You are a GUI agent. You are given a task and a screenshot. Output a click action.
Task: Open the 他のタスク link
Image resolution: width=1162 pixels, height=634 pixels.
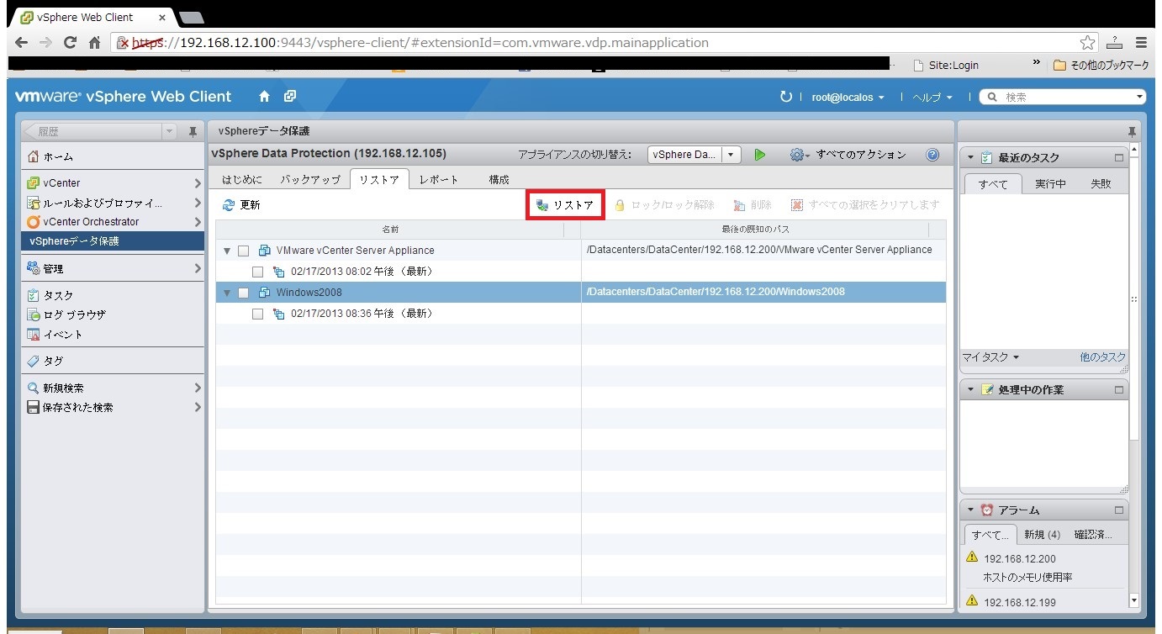[x=1102, y=357]
